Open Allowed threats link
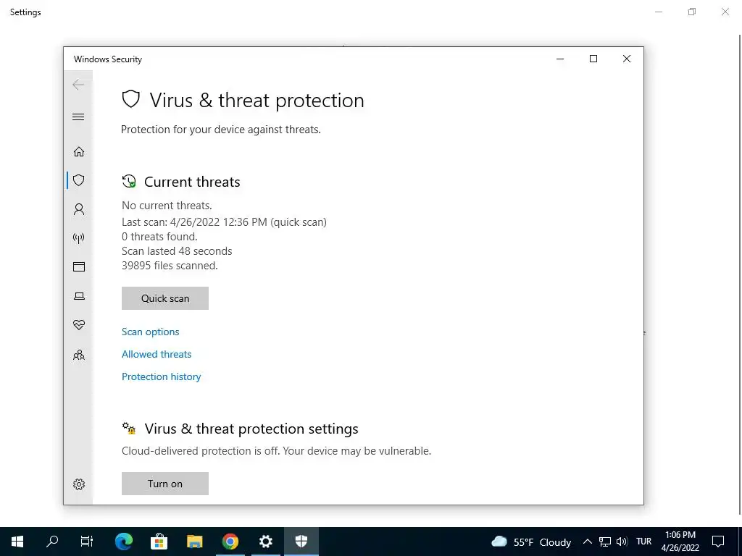Screen dimensions: 742x556 click(x=157, y=354)
